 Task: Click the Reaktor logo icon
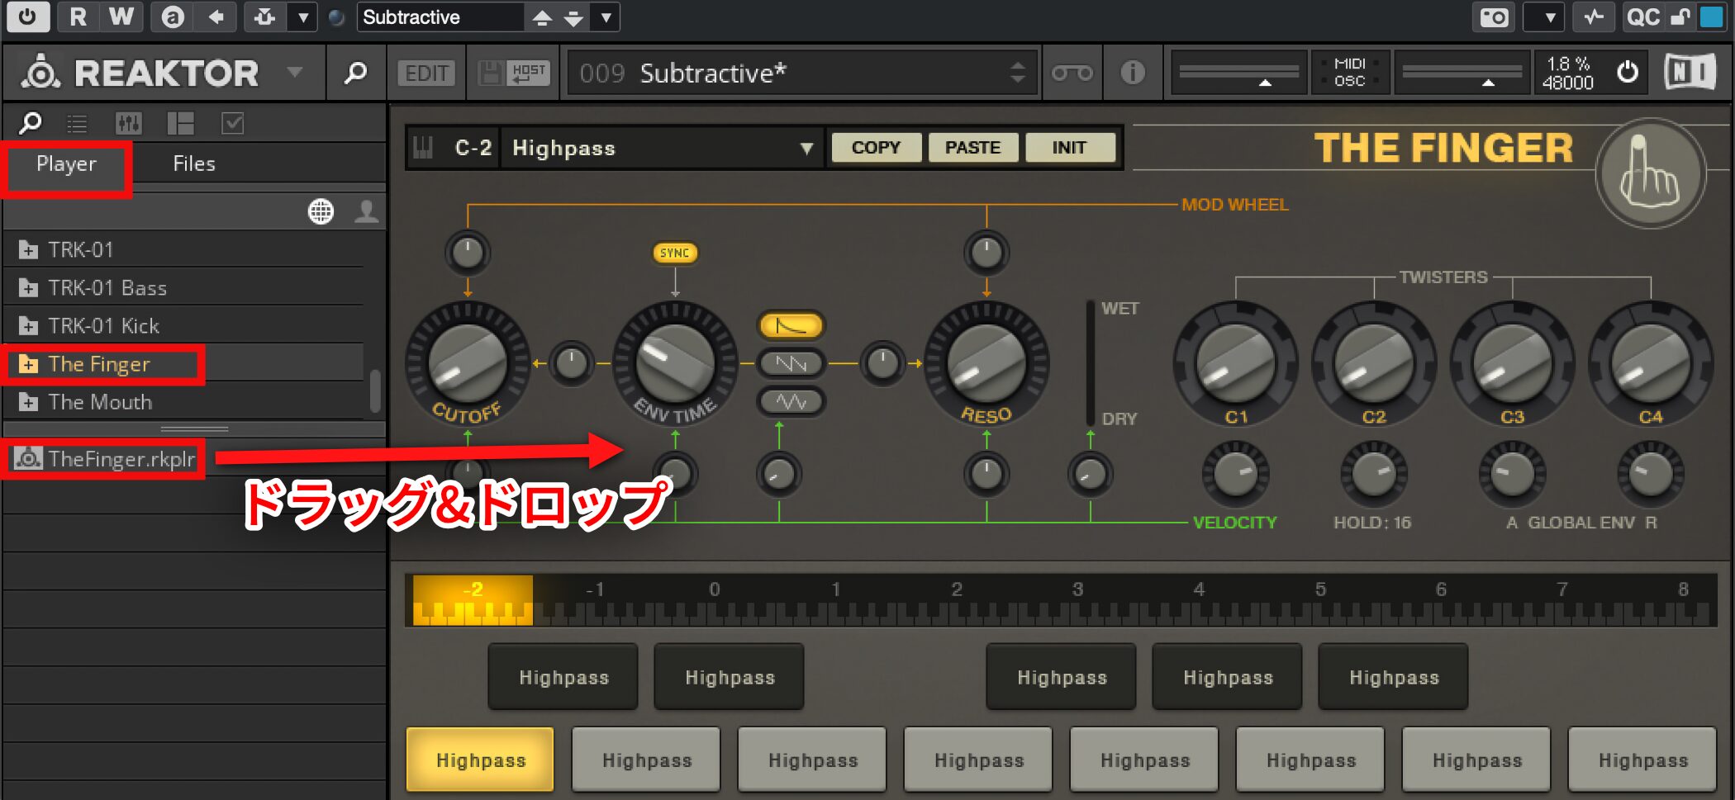(x=40, y=73)
